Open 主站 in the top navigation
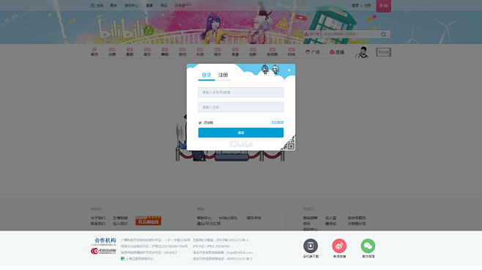Screen dimensions: 482x270 [97, 6]
